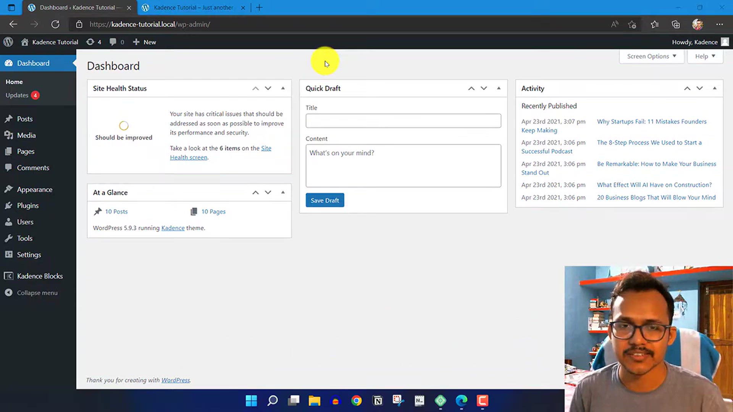The width and height of the screenshot is (733, 412).
Task: Close the Kadence Tutorial – Just another tab
Action: 243,8
